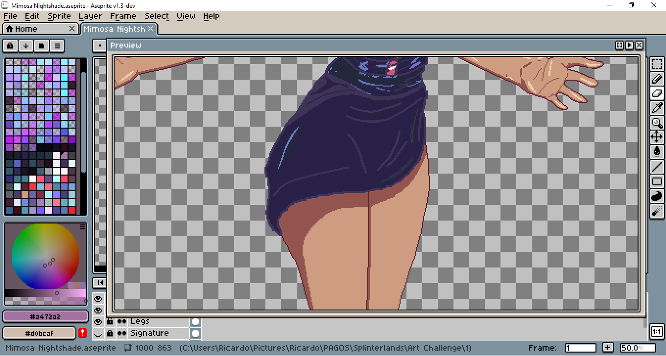Open the View menu
666x356 pixels.
click(x=186, y=16)
